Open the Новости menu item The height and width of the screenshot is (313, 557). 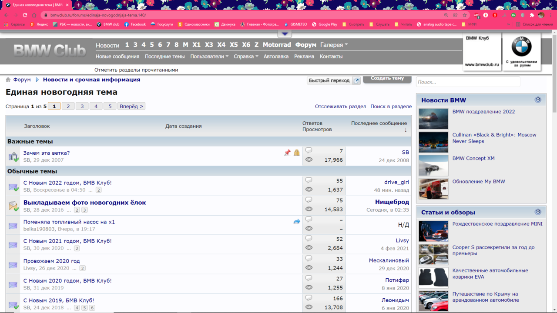pos(107,45)
